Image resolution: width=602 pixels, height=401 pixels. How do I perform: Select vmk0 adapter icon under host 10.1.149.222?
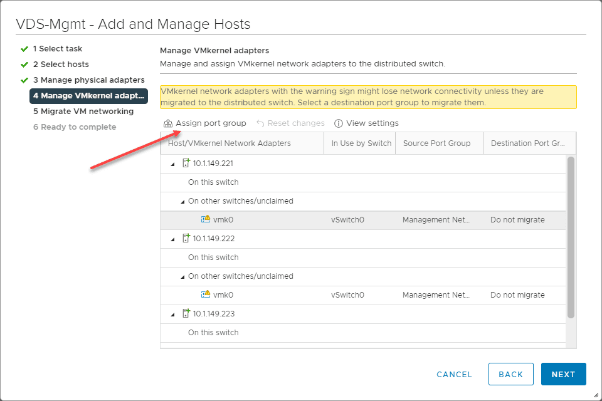(x=205, y=294)
